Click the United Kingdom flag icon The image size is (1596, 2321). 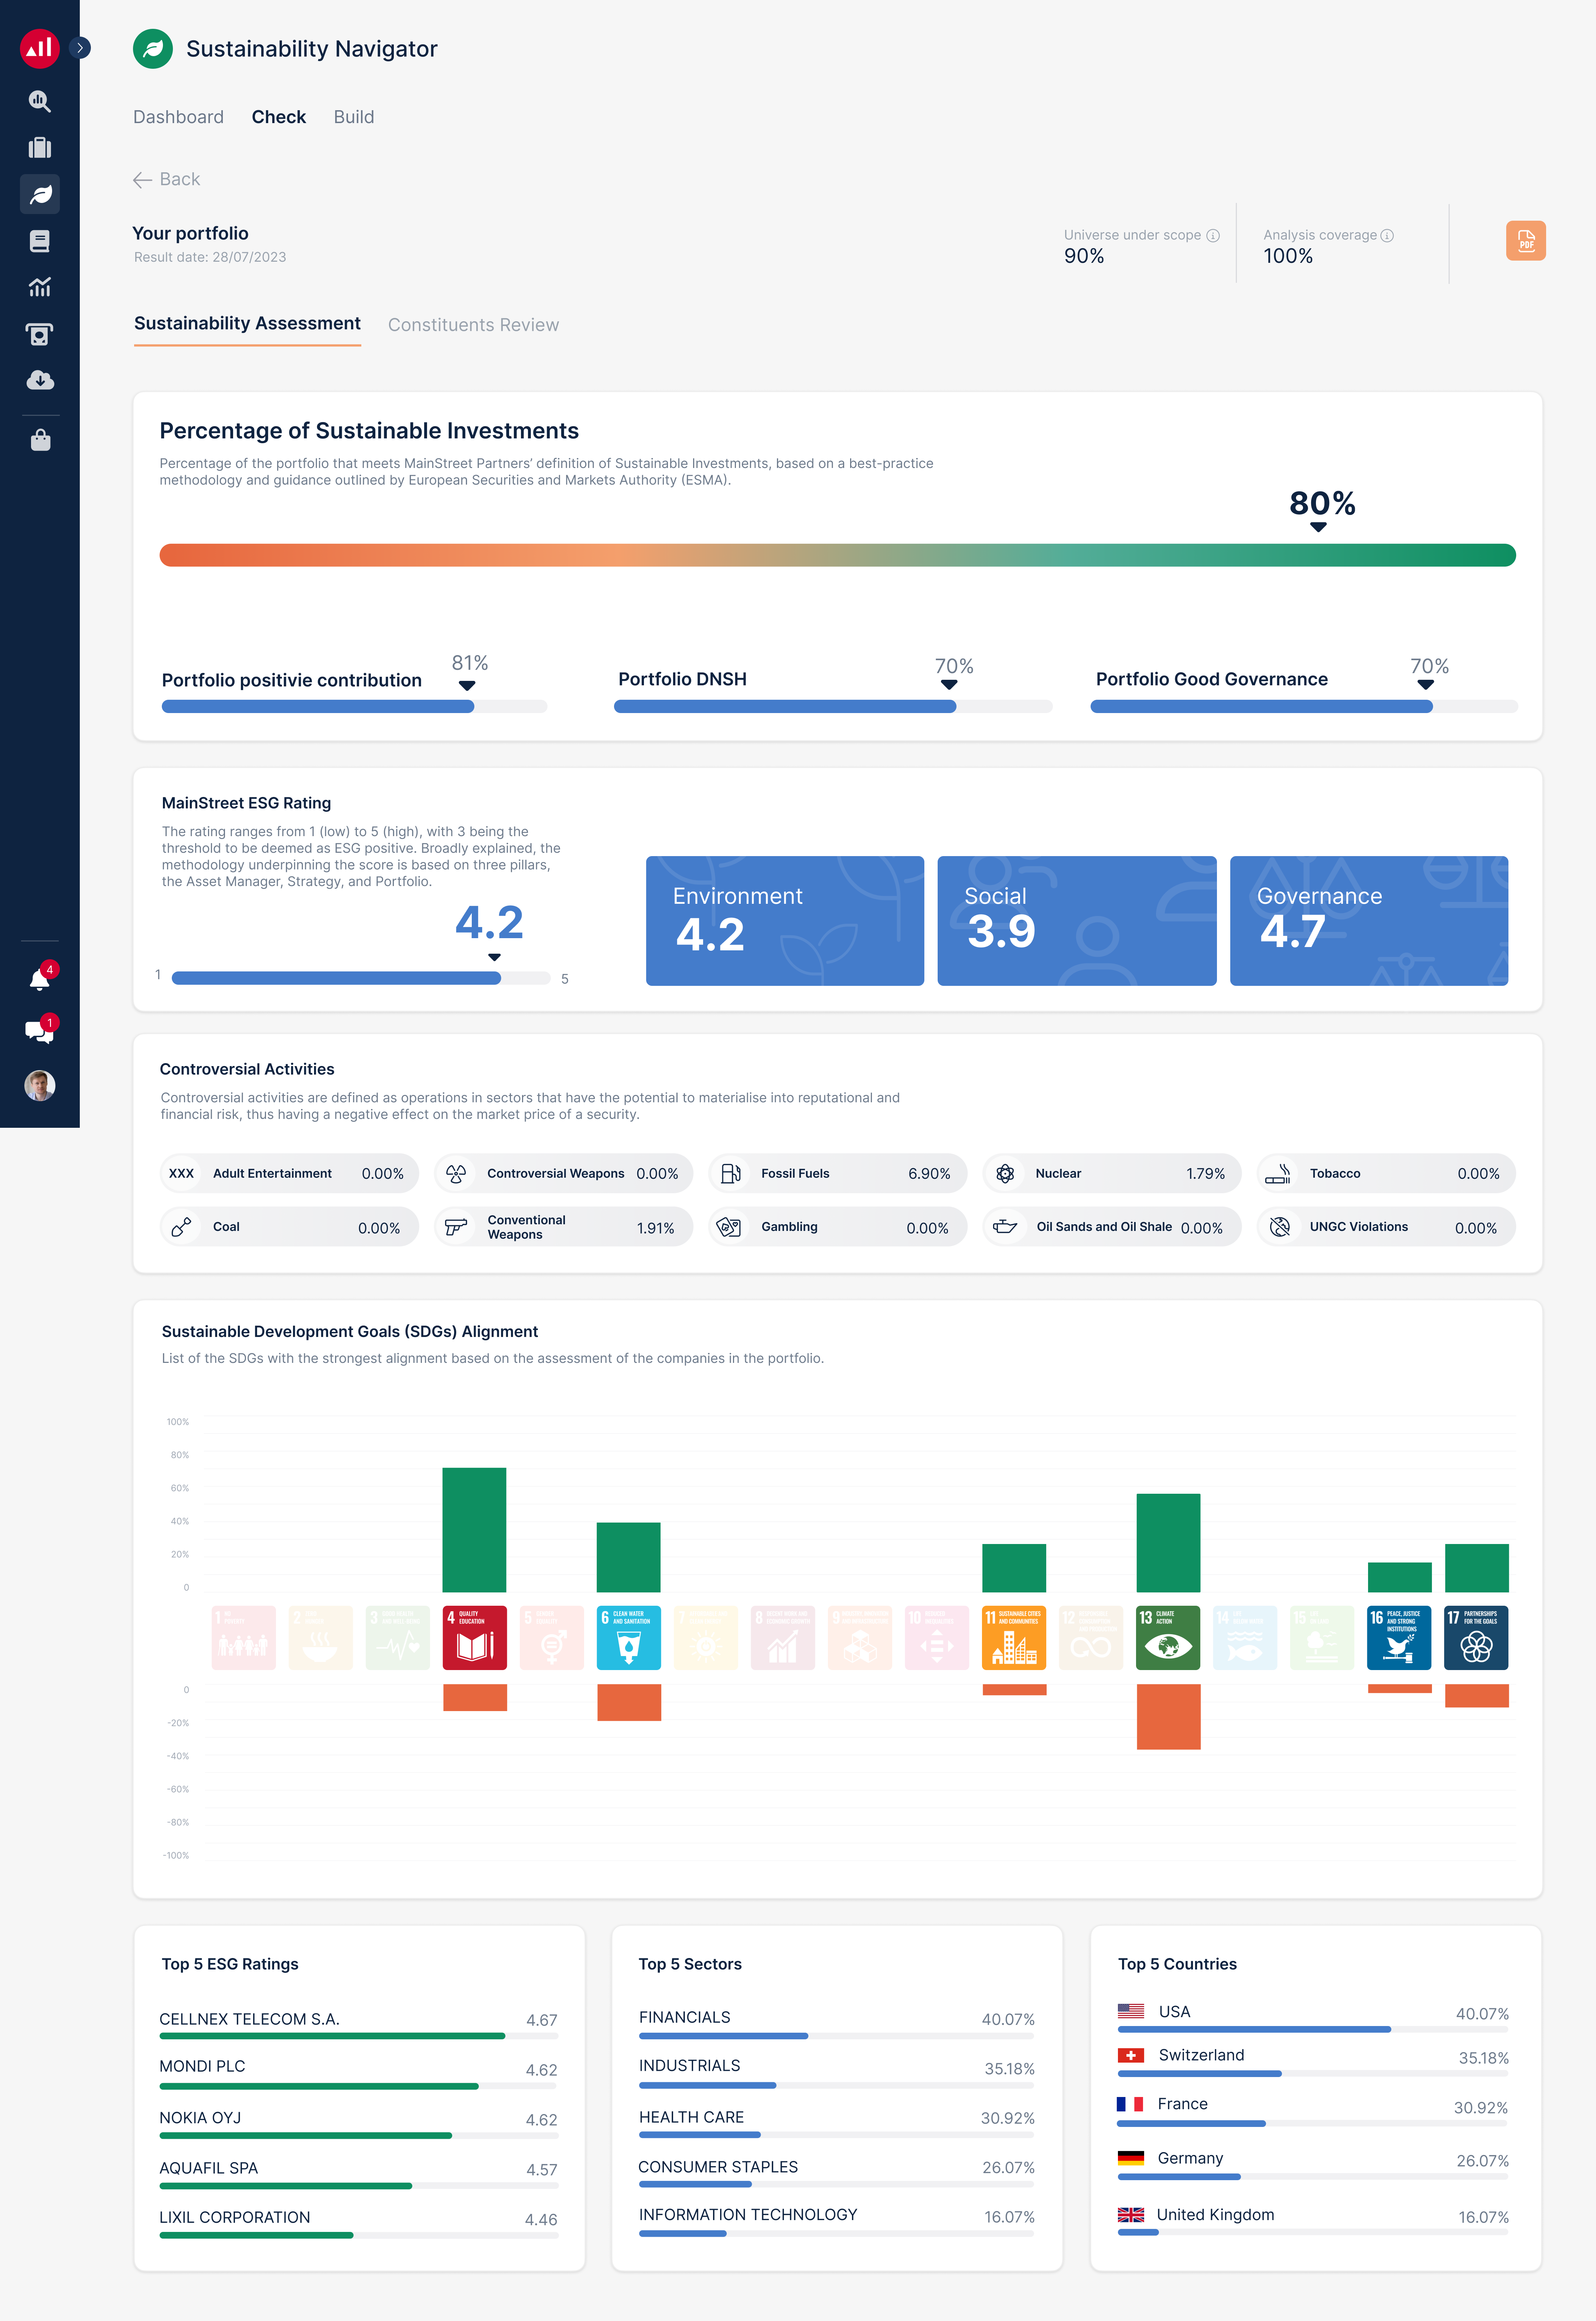(1131, 2215)
